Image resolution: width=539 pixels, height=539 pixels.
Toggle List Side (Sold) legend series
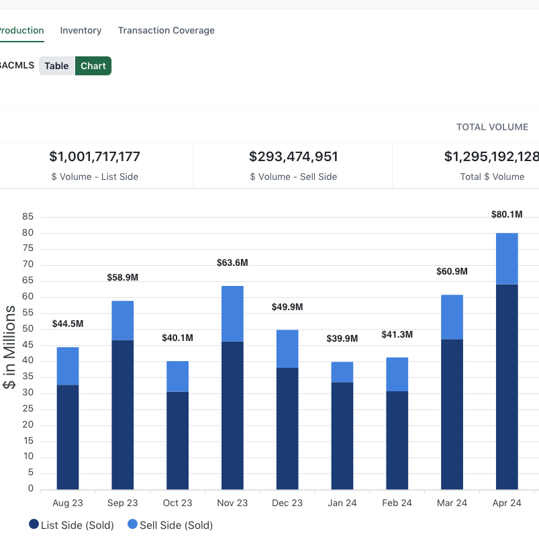click(x=72, y=525)
